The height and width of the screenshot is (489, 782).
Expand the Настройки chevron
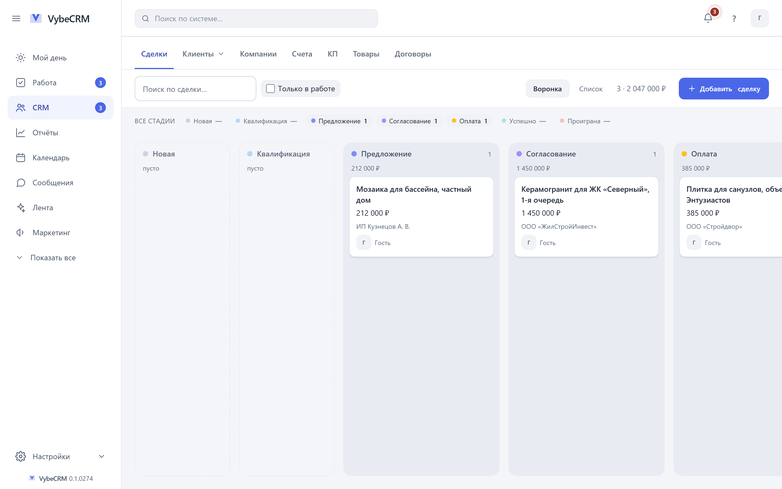click(102, 456)
